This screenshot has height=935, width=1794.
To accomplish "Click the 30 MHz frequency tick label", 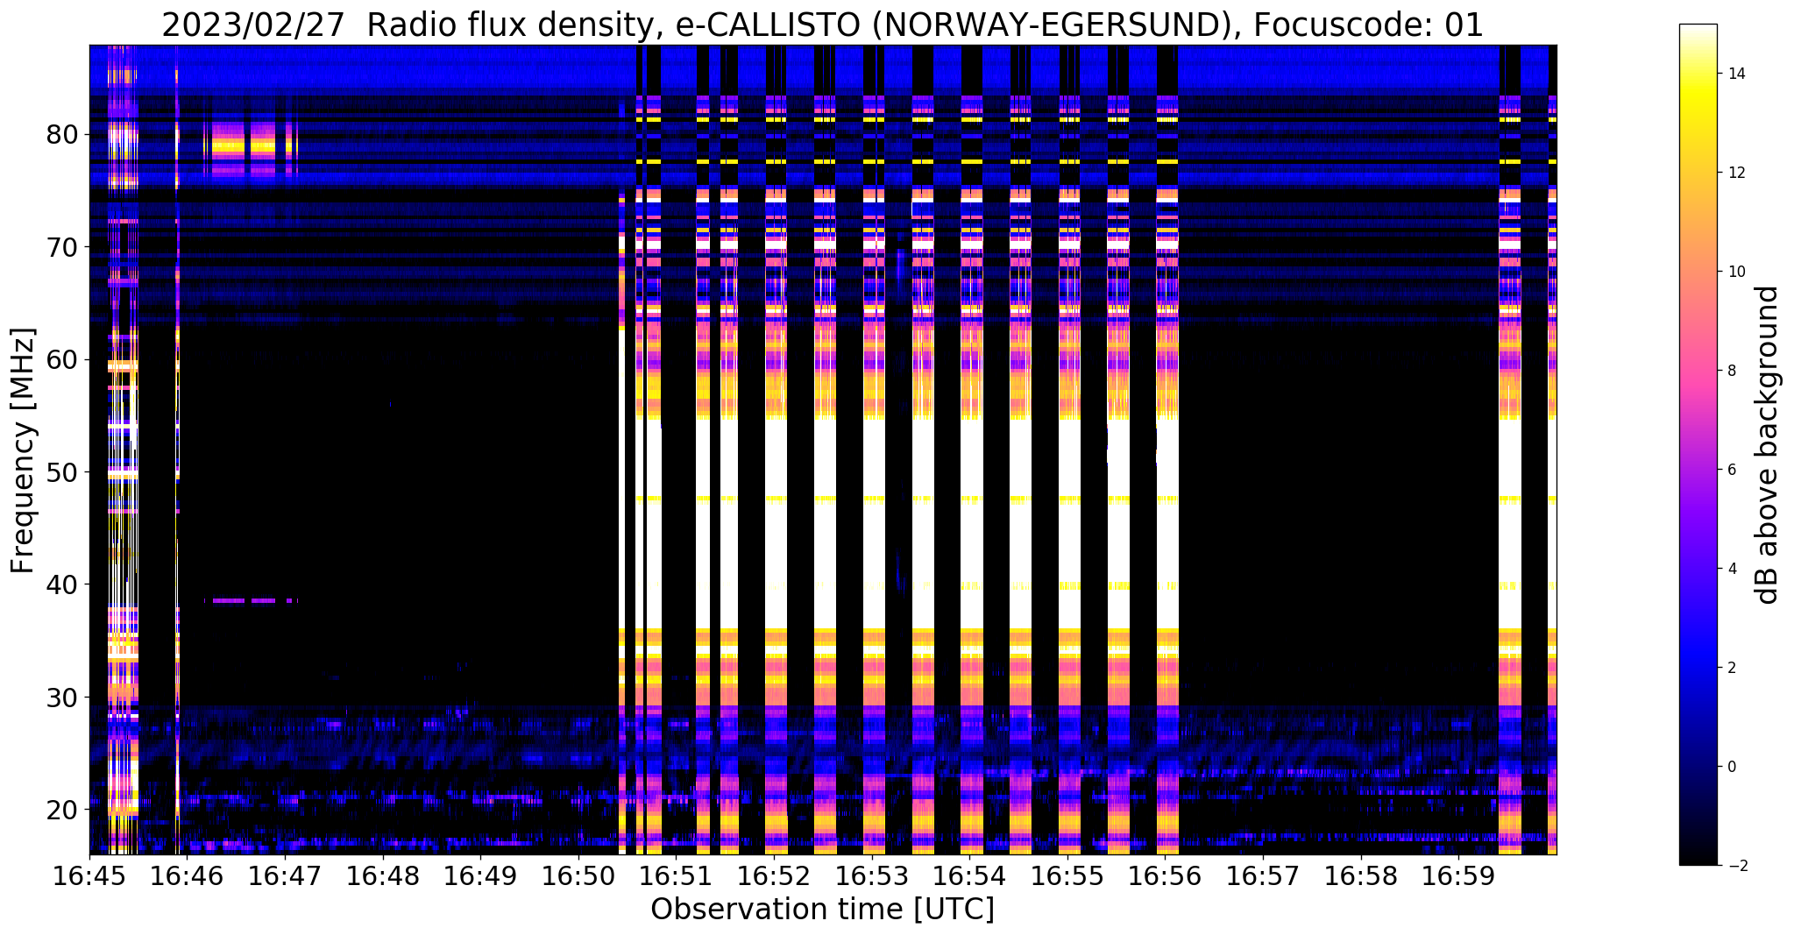I will coord(60,698).
